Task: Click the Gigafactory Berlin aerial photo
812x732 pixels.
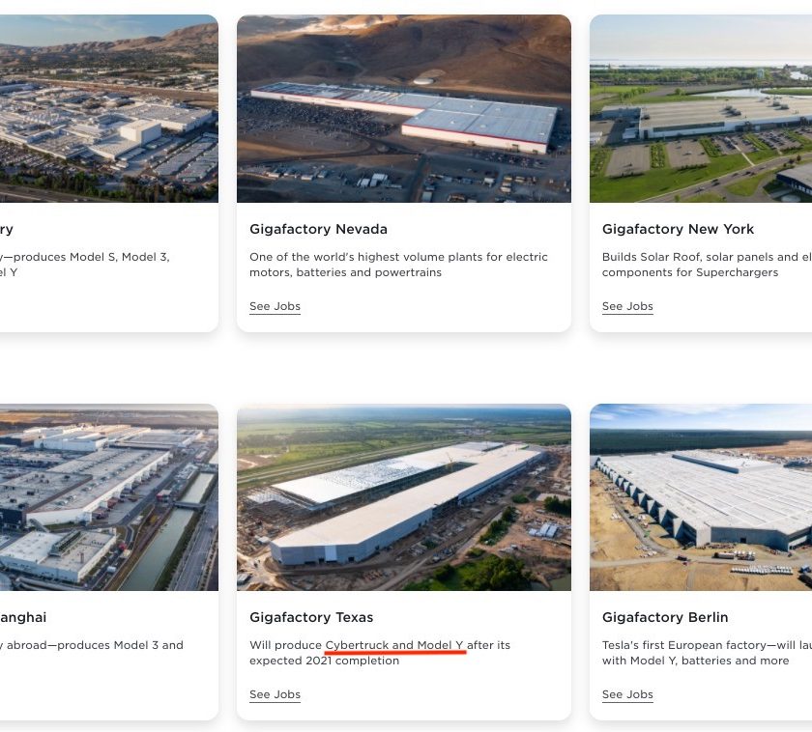Action: point(701,497)
